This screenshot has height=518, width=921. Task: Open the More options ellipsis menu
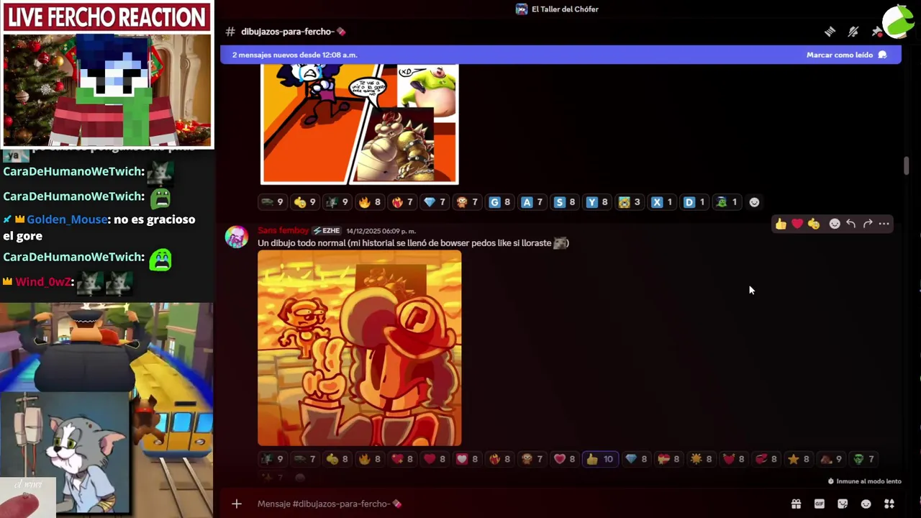pos(884,224)
